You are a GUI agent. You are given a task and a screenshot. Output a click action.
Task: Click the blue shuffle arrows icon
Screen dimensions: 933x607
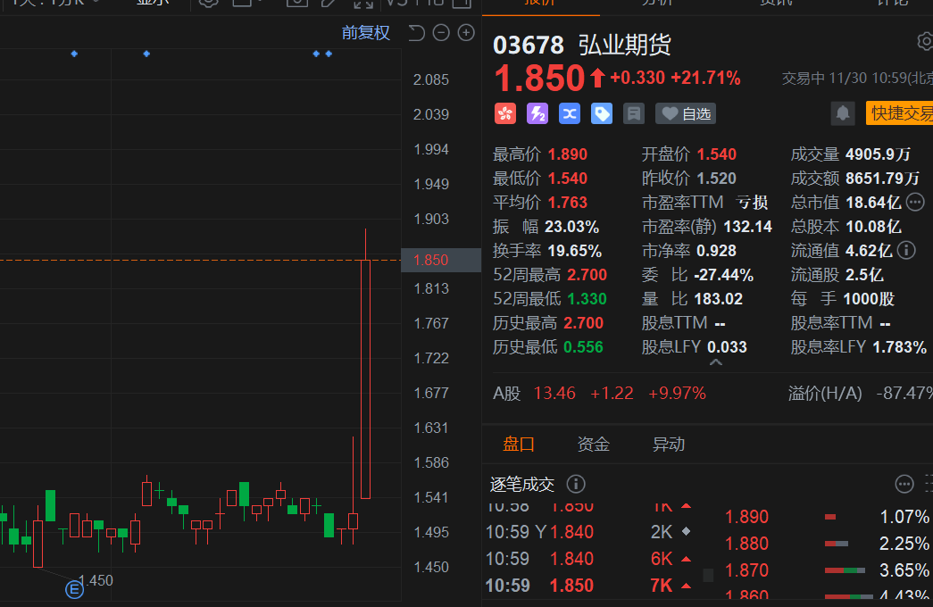coord(570,113)
